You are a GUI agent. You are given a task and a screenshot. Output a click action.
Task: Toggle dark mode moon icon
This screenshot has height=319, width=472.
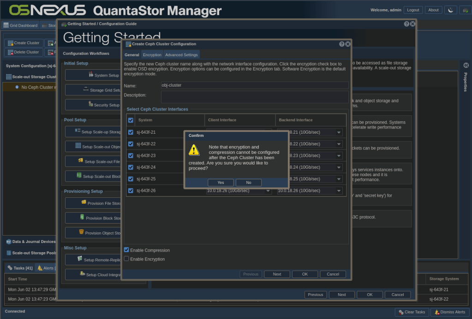(450, 10)
